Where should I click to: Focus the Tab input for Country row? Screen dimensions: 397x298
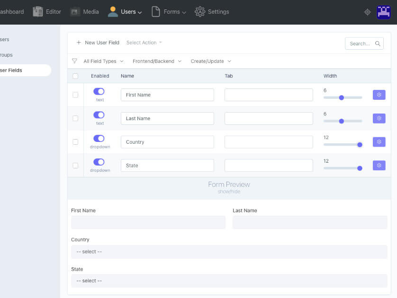269,142
